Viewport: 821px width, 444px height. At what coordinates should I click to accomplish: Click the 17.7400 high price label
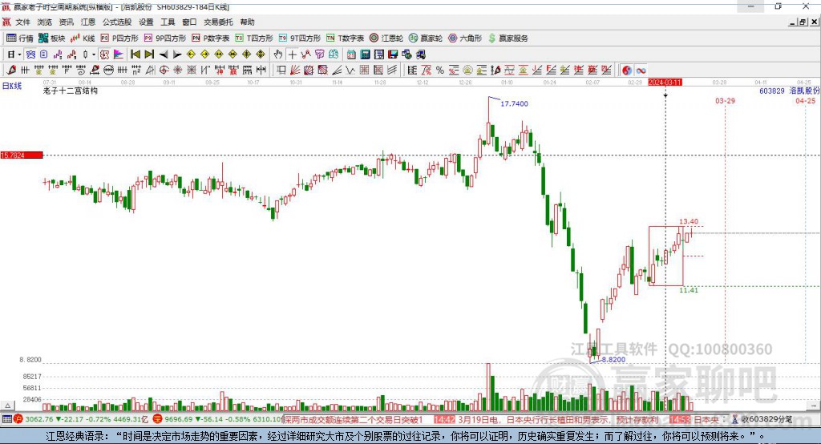tap(514, 103)
